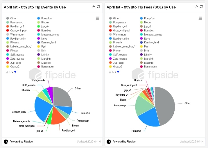208x148 pixels.
Task: Hide Other series in right chart legend
Action: pos(116,18)
